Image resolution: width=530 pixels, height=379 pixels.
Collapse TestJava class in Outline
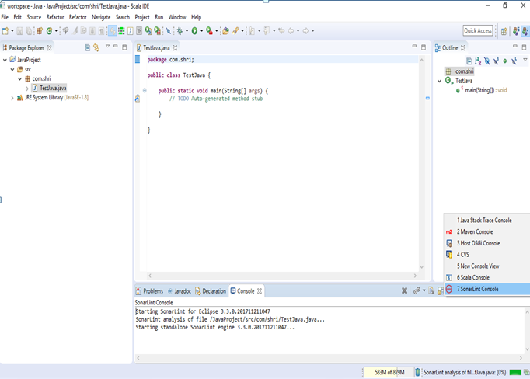[439, 81]
